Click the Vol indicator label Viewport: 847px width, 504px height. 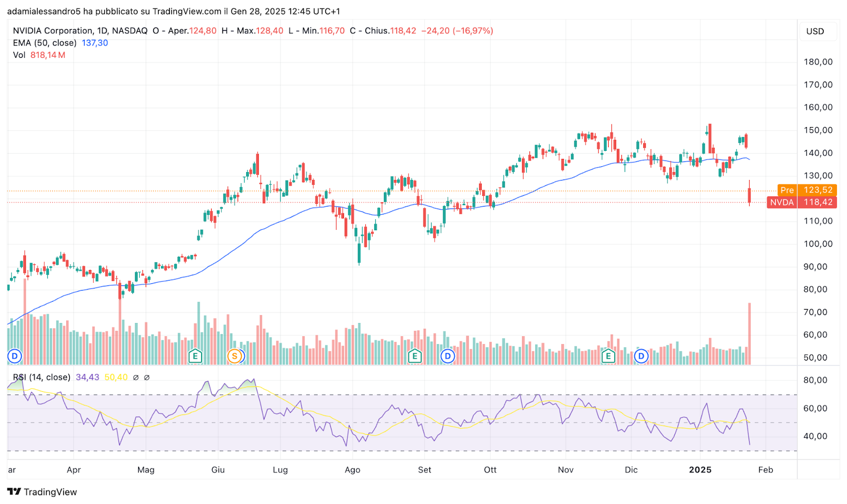[x=19, y=55]
